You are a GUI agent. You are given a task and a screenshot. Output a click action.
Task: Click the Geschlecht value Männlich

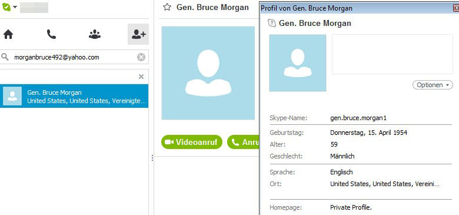tap(342, 156)
